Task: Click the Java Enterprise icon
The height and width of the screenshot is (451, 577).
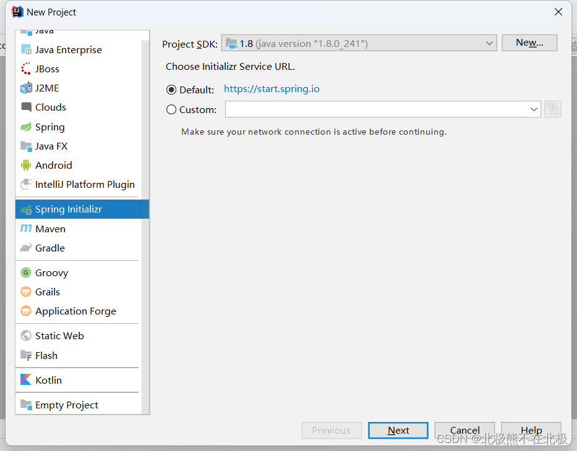Action: pos(26,49)
